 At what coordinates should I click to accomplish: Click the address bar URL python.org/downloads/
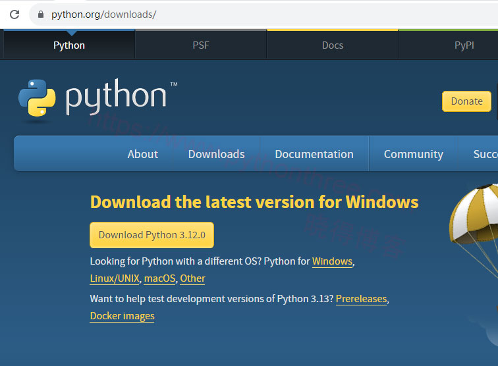(x=103, y=14)
